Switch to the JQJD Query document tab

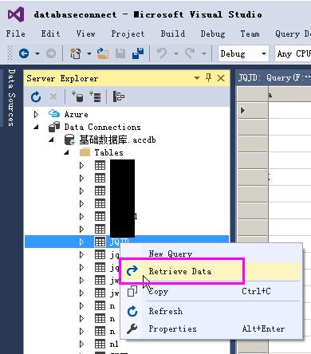274,77
